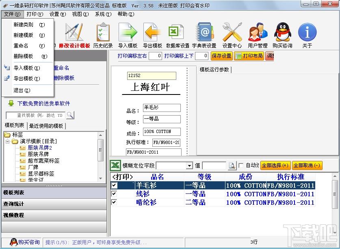Click the 导入模板 green arrow icon
The width and height of the screenshot is (340, 249).
(x=128, y=32)
